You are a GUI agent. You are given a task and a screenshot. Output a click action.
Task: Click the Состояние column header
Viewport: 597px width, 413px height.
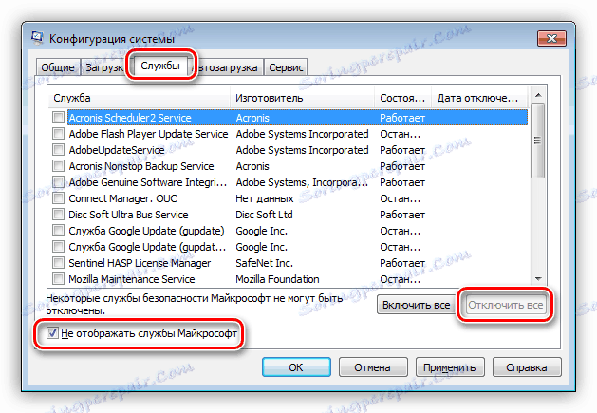[402, 98]
